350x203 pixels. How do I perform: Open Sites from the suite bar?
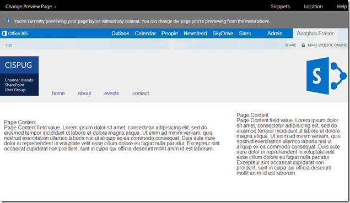tap(245, 34)
